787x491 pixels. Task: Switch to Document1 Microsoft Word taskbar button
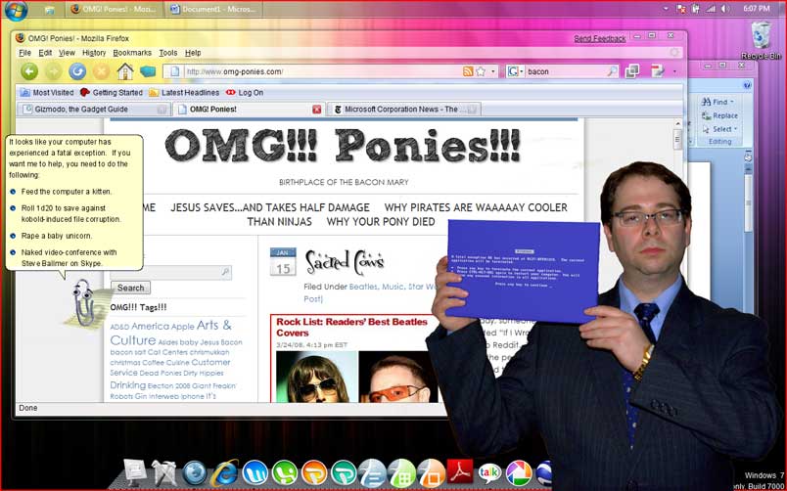click(x=213, y=9)
